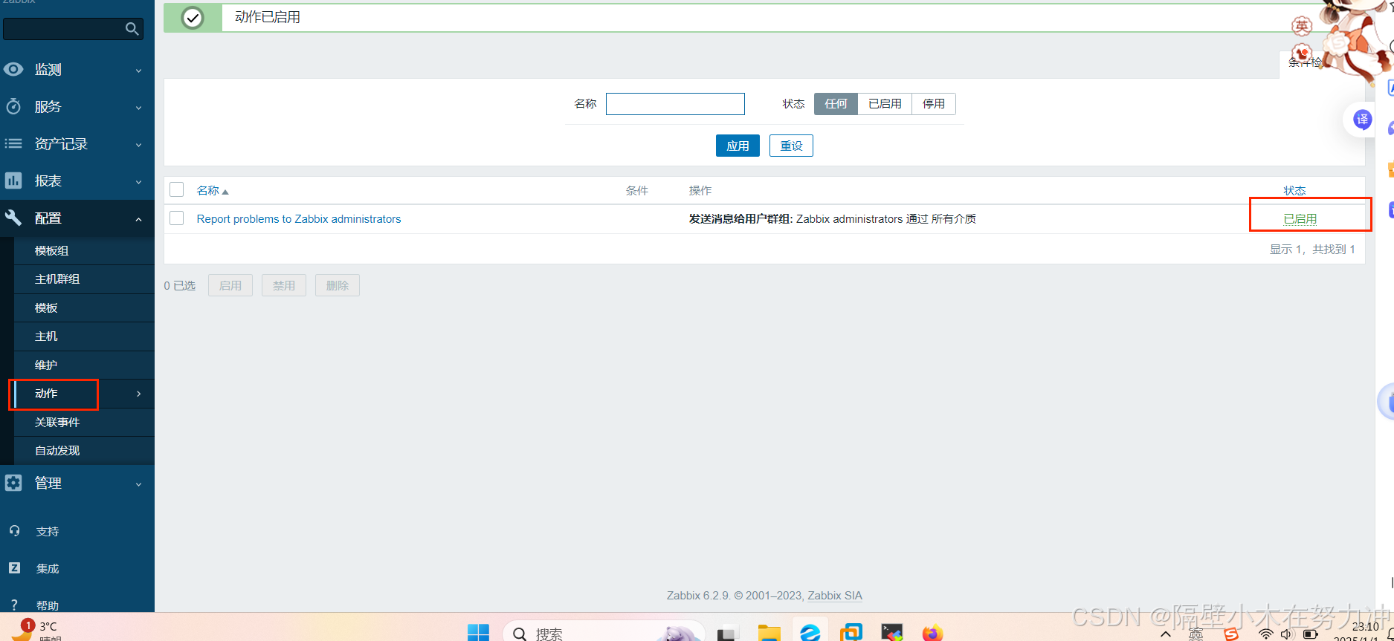Tick the checkbox for Report problems row
1394x641 pixels.
coord(177,218)
